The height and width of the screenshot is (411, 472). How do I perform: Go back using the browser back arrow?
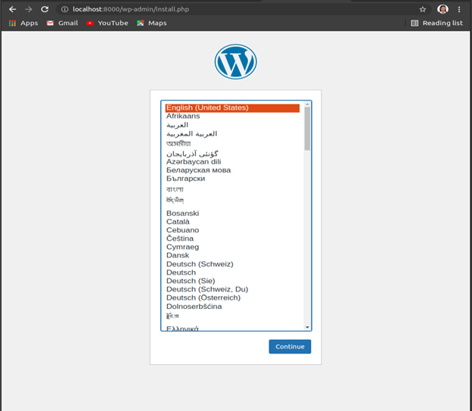point(12,9)
